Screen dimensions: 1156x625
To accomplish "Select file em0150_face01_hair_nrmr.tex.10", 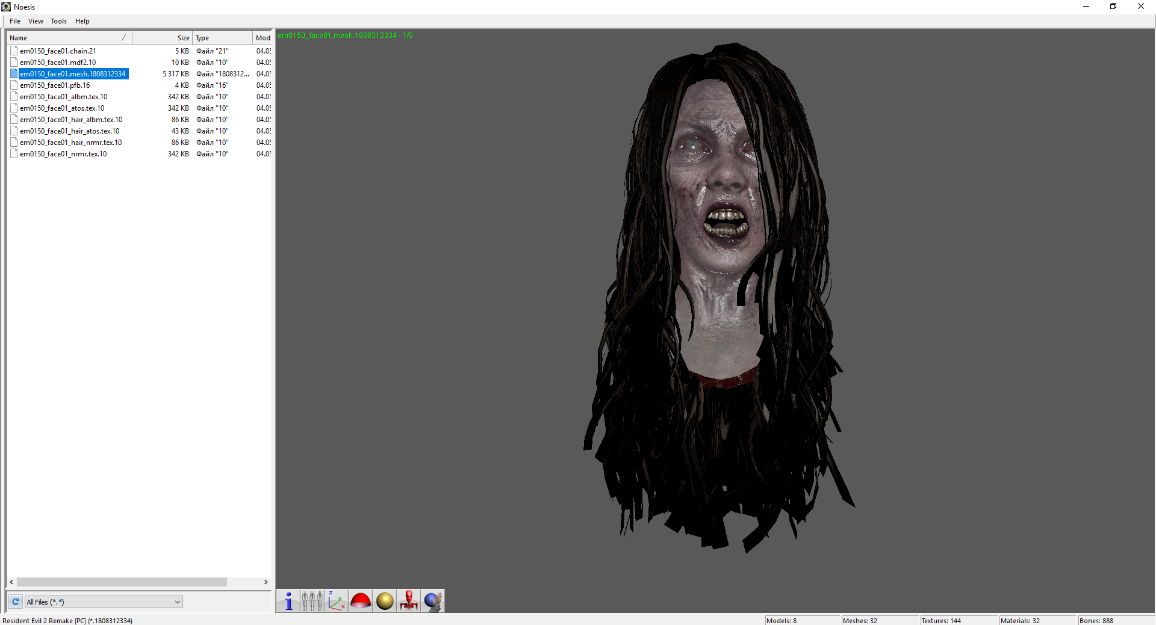I will (71, 143).
